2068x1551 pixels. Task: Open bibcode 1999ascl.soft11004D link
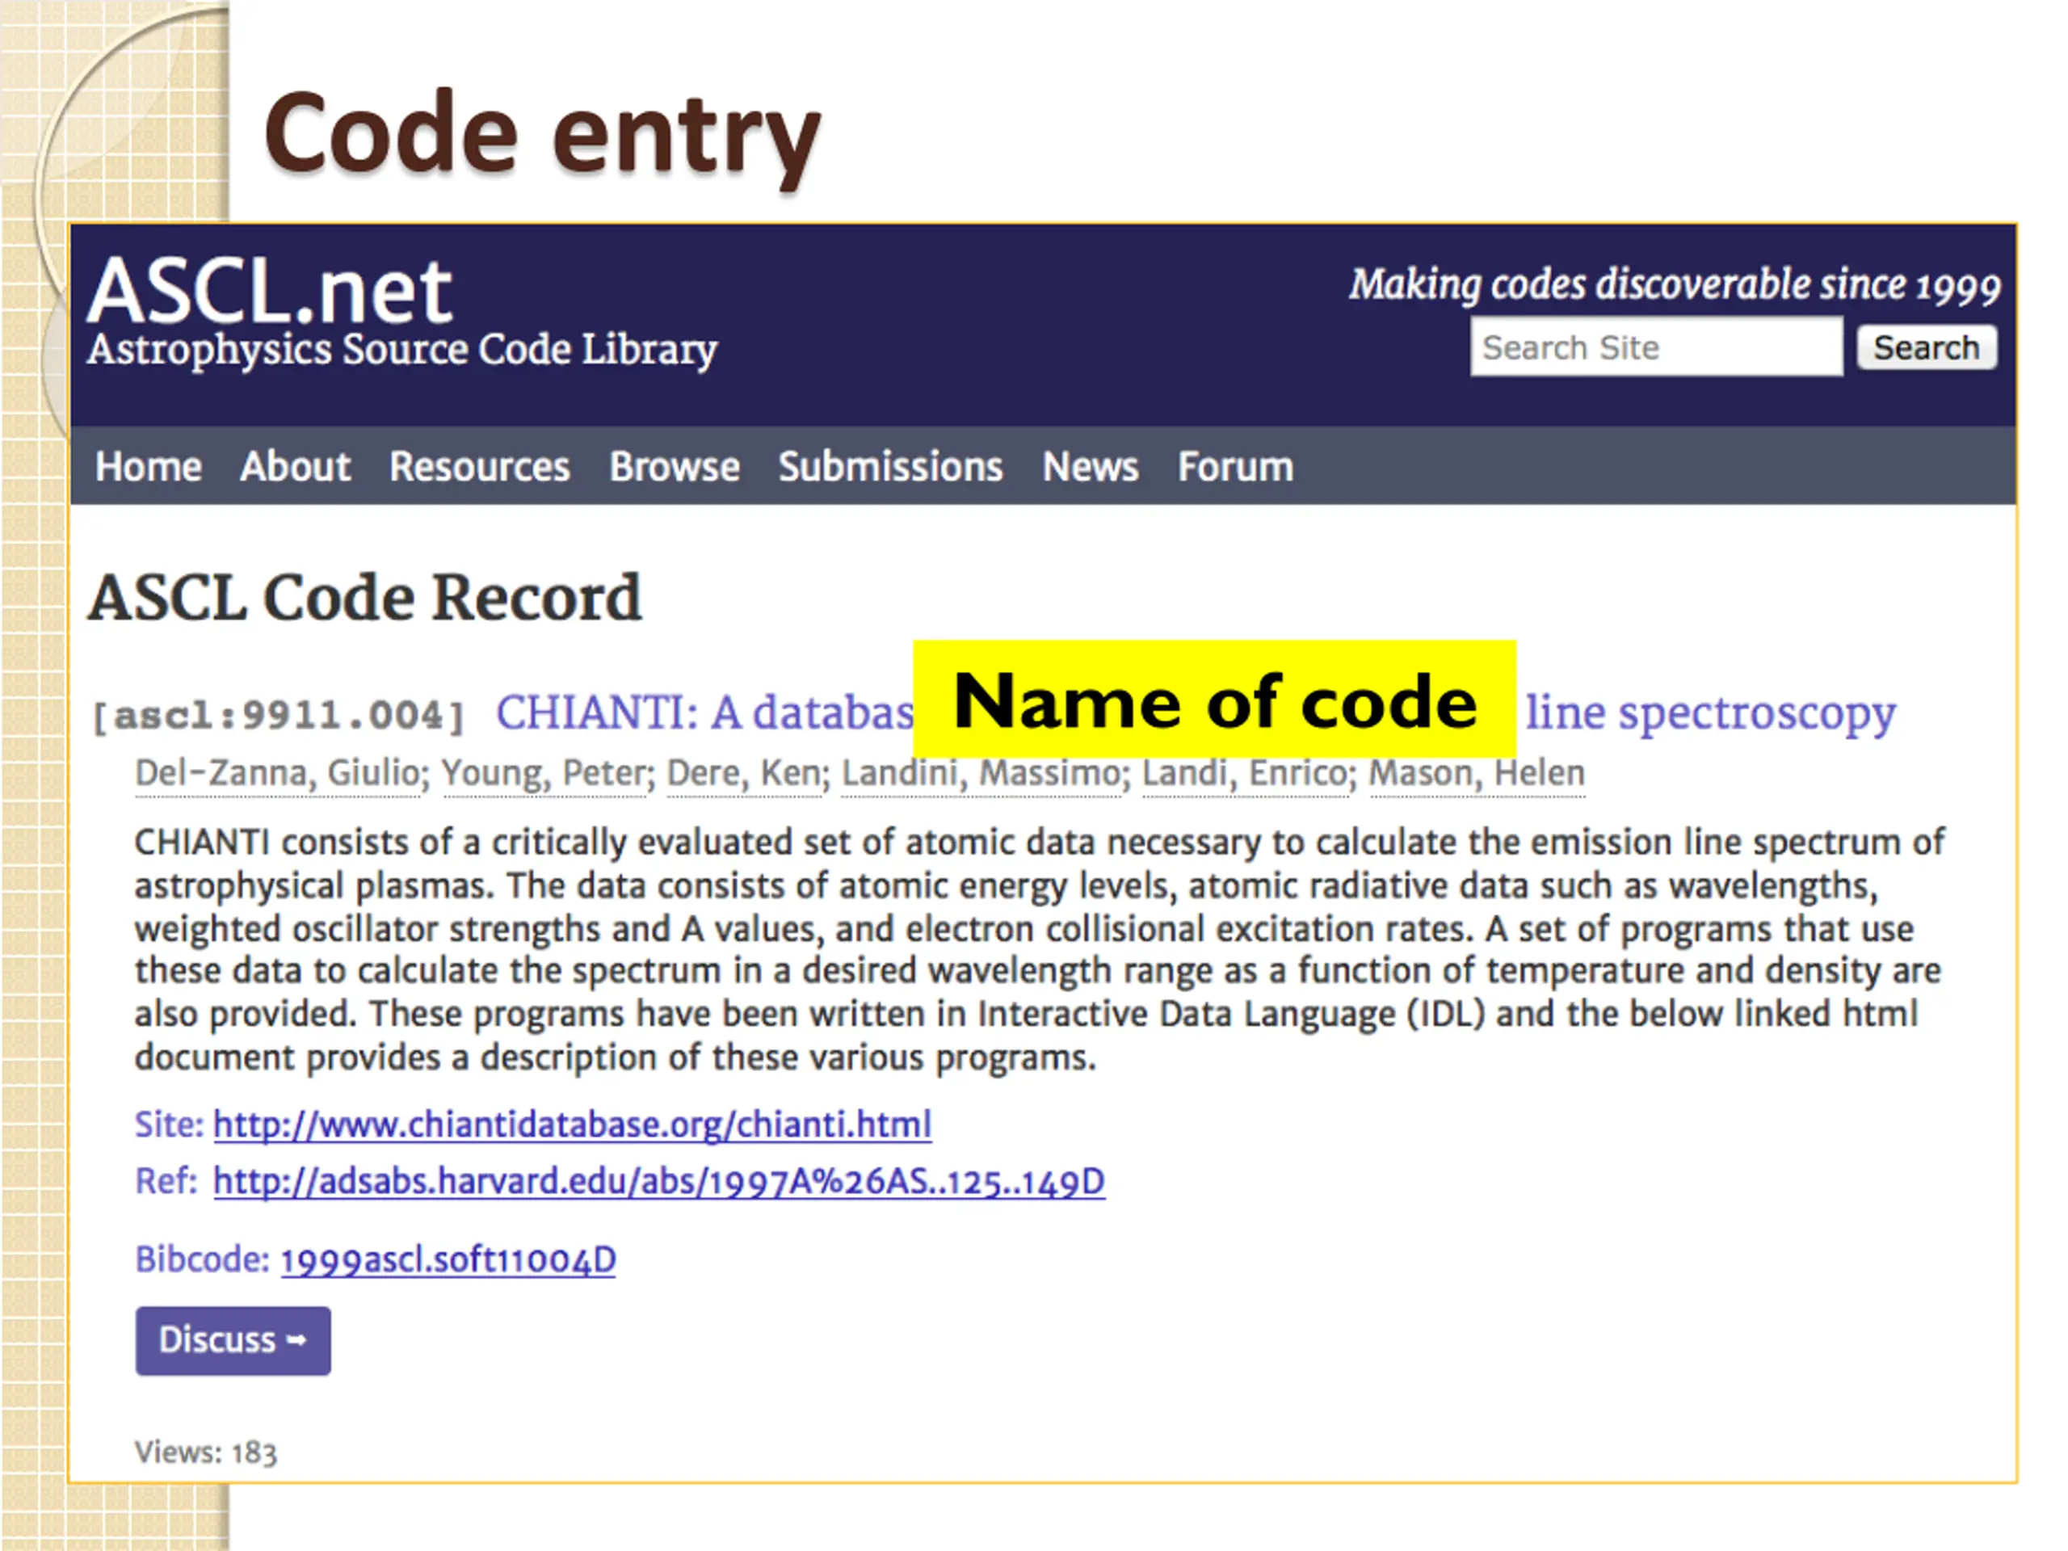448,1260
